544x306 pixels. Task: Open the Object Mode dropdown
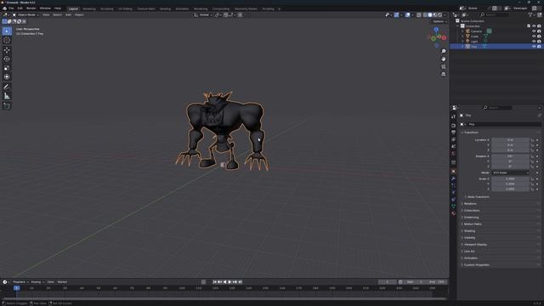pyautogui.click(x=25, y=15)
